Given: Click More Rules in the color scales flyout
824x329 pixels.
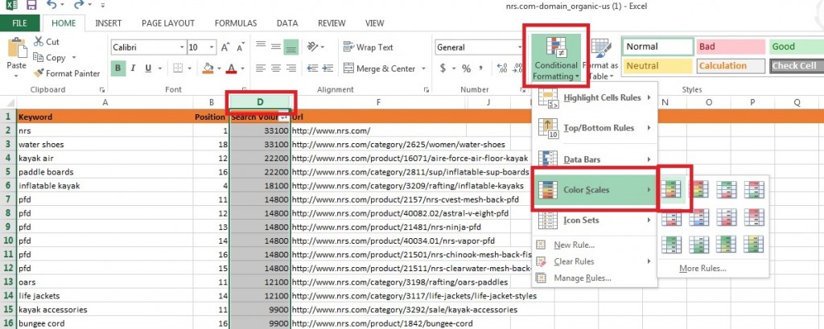Looking at the screenshot, I should point(702,269).
